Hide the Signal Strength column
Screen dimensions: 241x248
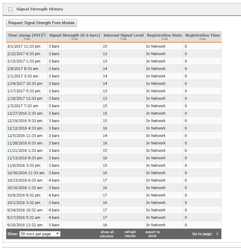point(74,39)
